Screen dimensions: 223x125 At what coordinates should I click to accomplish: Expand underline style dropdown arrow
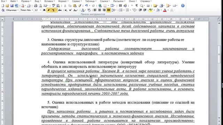(x=56, y=10)
